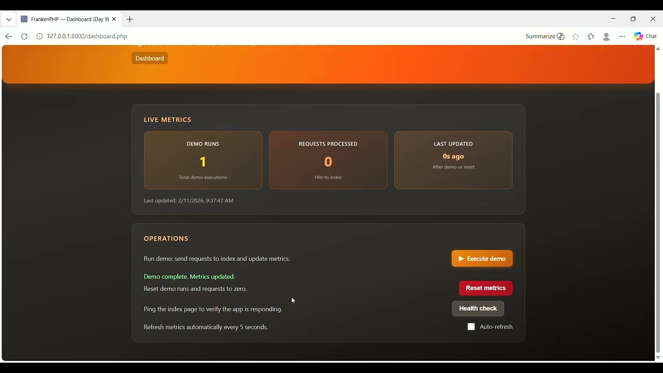Click 'Run demo: send requests to index' text
663x373 pixels.
click(x=190, y=259)
